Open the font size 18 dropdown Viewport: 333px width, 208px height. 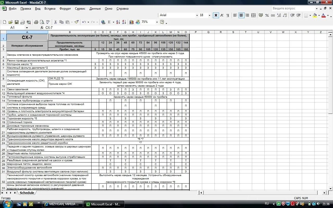209,15
